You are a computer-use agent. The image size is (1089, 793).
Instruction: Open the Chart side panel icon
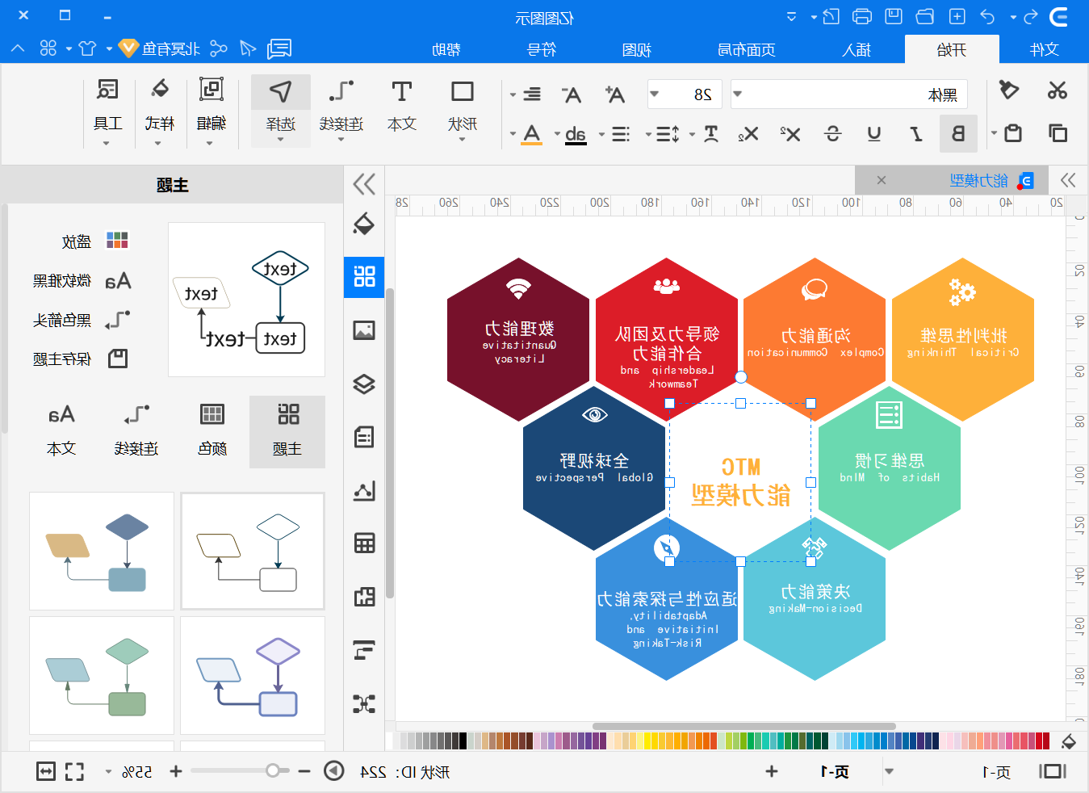click(x=364, y=490)
